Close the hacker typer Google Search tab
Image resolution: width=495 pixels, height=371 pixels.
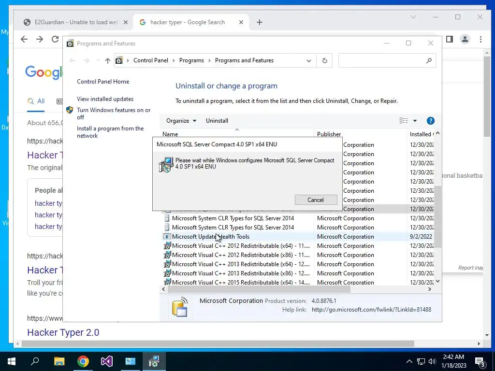tap(241, 22)
